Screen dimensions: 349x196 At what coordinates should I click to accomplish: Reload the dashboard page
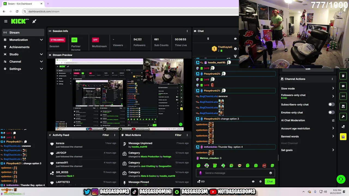17,11
